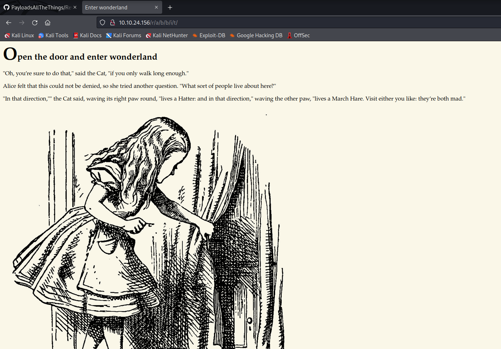Click the browser back arrow button
This screenshot has height=349, width=501.
point(9,22)
